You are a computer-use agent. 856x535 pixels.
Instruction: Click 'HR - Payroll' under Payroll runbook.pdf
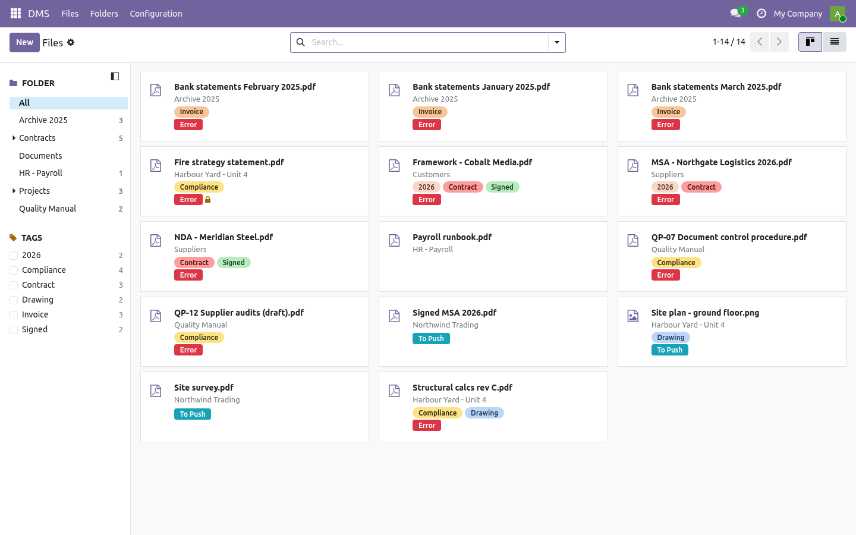433,250
